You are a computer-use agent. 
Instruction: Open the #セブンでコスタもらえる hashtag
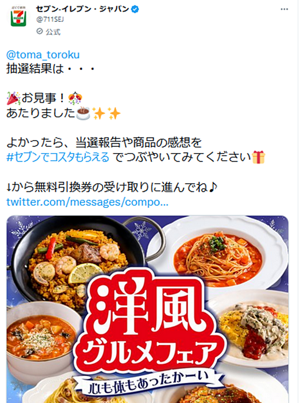coord(58,157)
